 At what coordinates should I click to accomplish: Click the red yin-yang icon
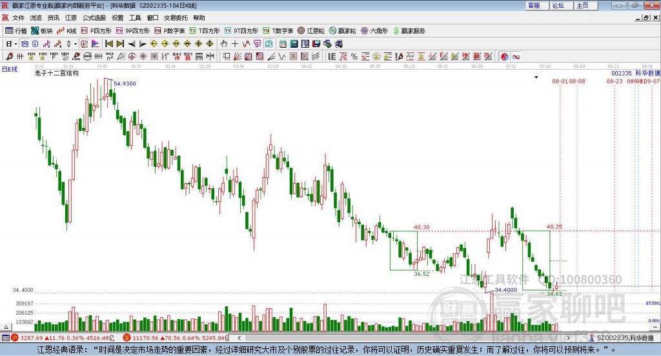(505, 56)
